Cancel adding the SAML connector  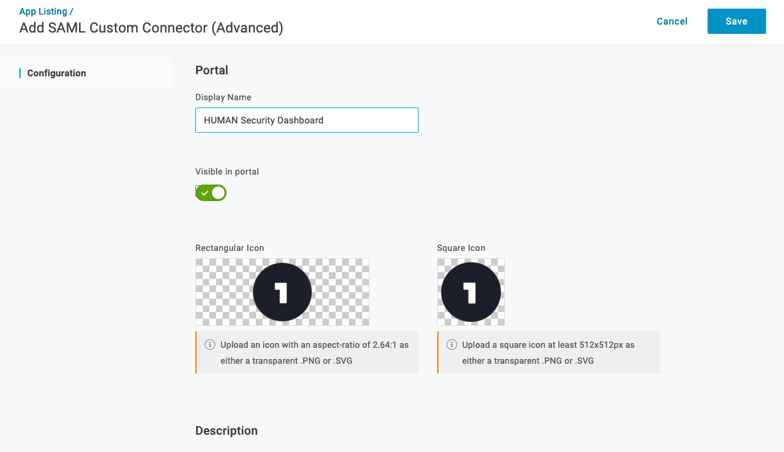tap(672, 21)
